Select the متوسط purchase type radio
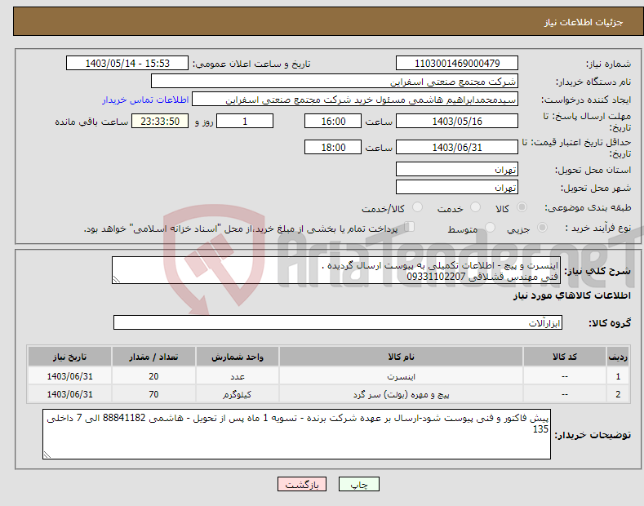 (x=490, y=227)
